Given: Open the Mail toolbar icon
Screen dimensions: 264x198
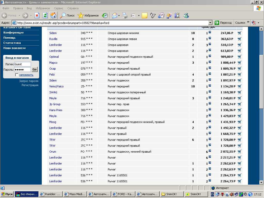Looking at the screenshot, I should point(114,15).
